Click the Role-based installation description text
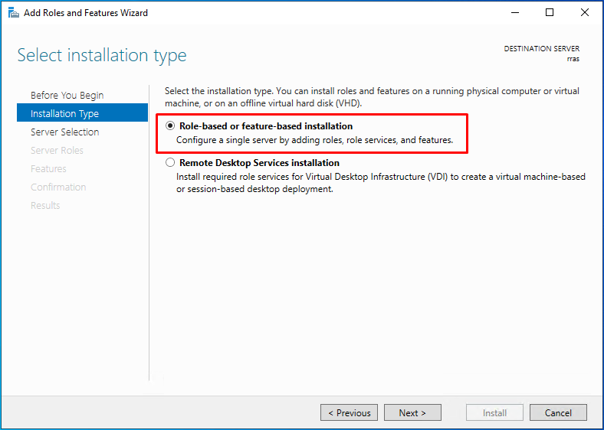Viewport: 604px width, 430px height. pyautogui.click(x=315, y=140)
